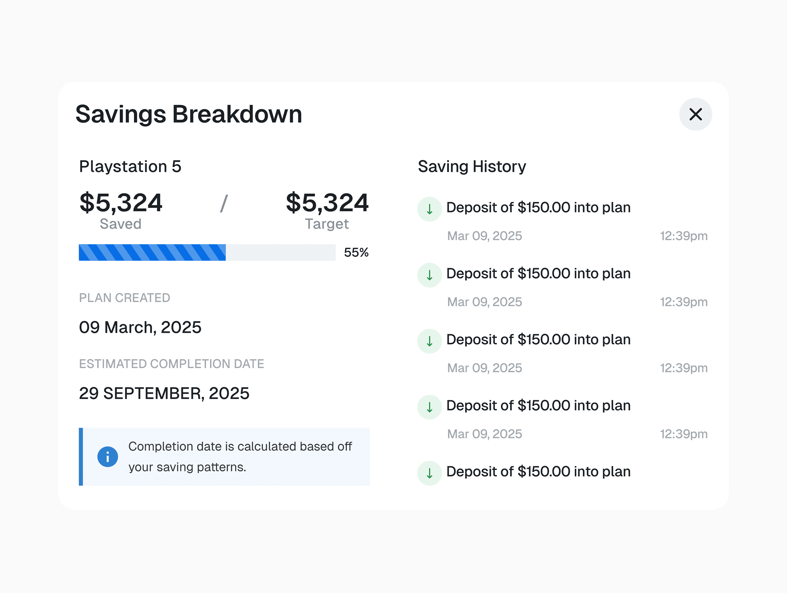The width and height of the screenshot is (787, 593).
Task: Click the first deposit's 12:39pm timestamp
Action: coord(683,236)
